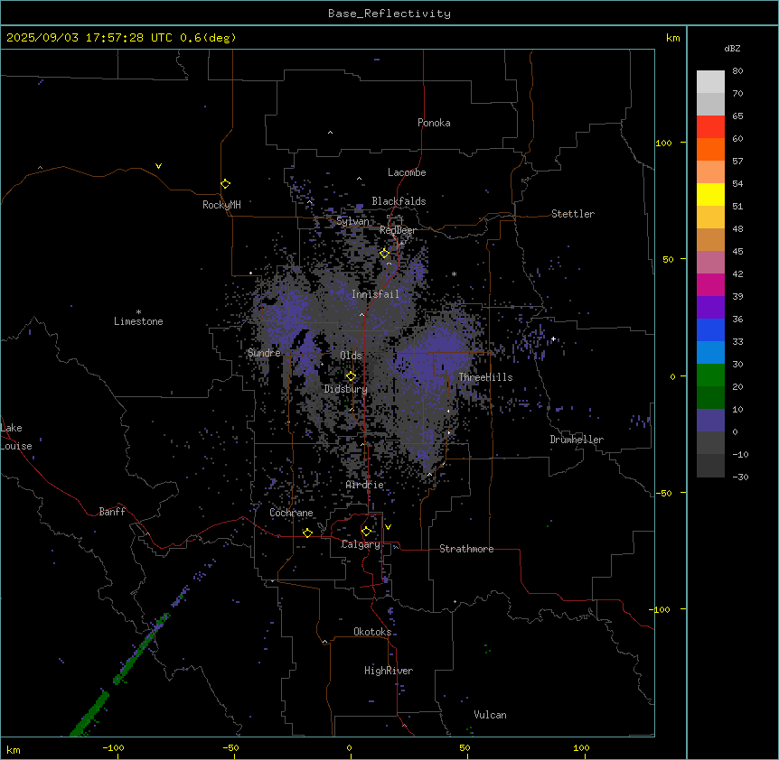The height and width of the screenshot is (760, 779).
Task: Select the purple 39–36 dBZ legend swatch
Action: coord(710,308)
